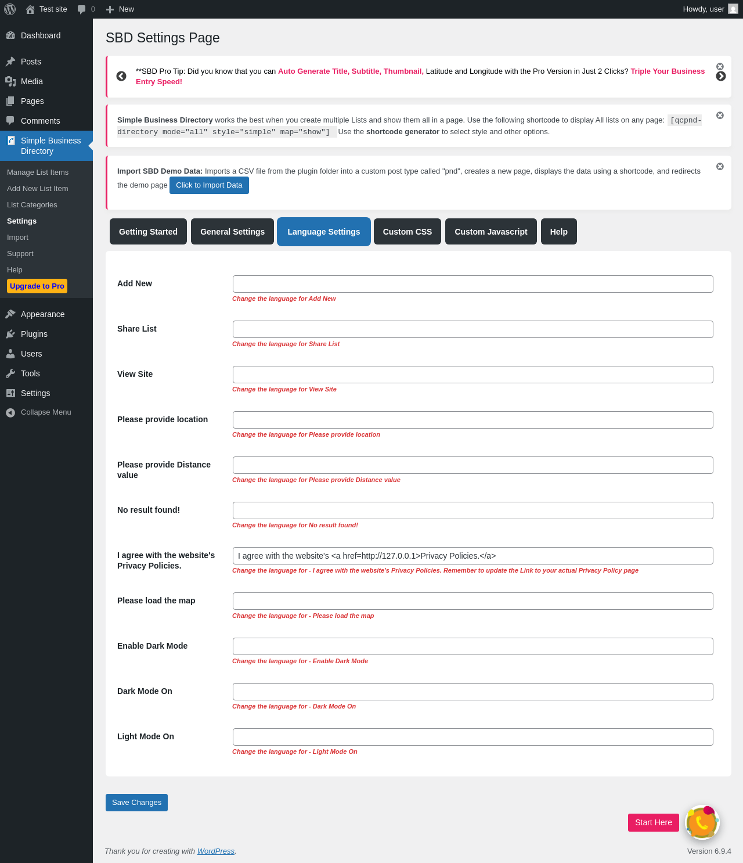Follow the WordPress footer link

tap(216, 851)
